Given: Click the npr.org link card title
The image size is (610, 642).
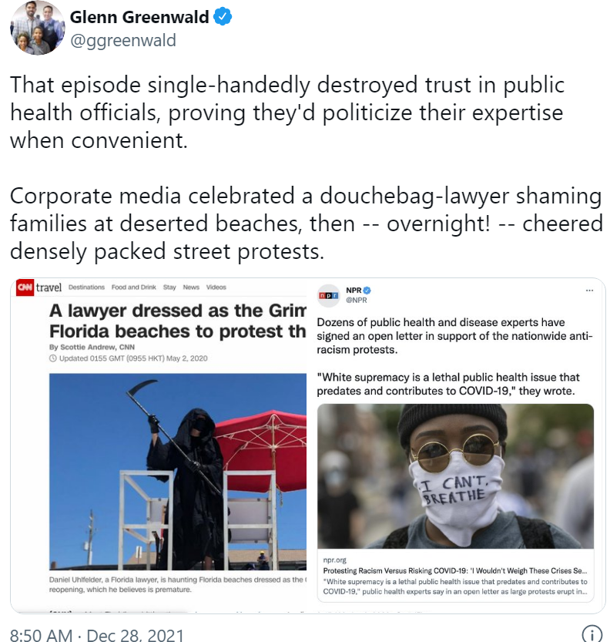Looking at the screenshot, I should 455,571.
